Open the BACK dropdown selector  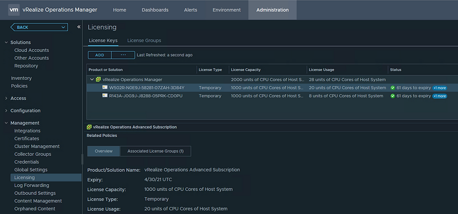[39, 27]
